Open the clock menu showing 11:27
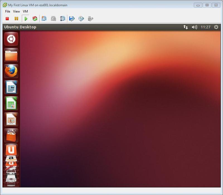Viewport: 223px width, 195px height. [x=206, y=27]
